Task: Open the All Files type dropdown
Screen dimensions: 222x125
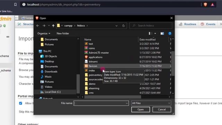Action: (x=151, y=103)
